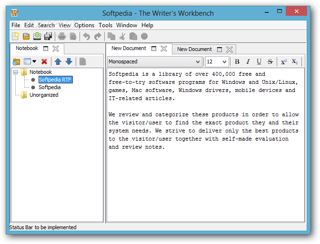Image resolution: width=320 pixels, height=244 pixels.
Task: Toggle Underline formatting
Action: 259,61
